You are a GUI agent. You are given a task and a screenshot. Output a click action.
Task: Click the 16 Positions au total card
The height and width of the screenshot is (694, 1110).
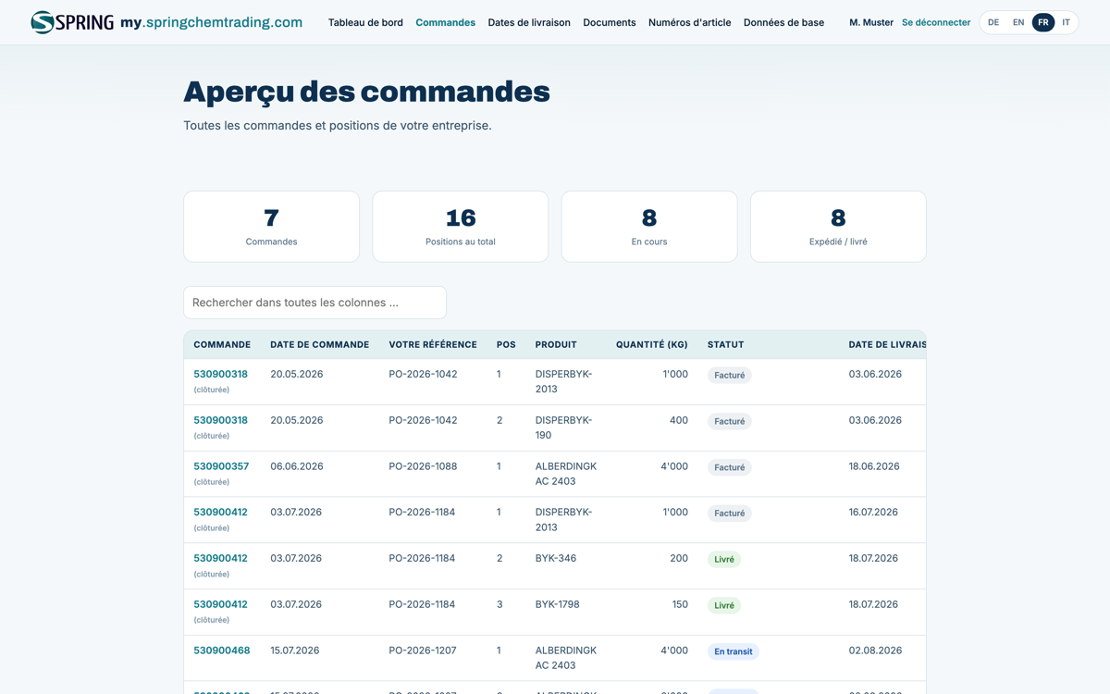click(461, 227)
